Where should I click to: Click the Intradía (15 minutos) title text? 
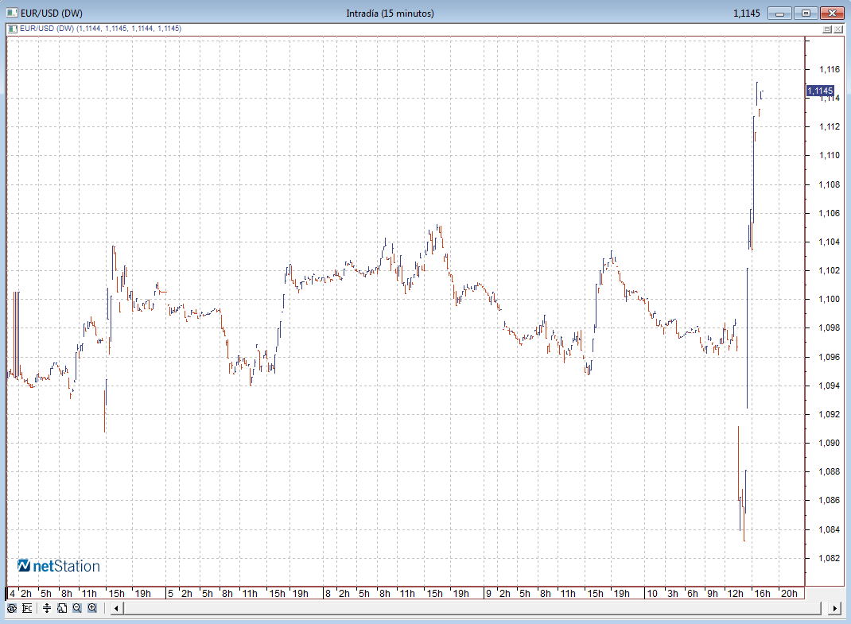(390, 13)
